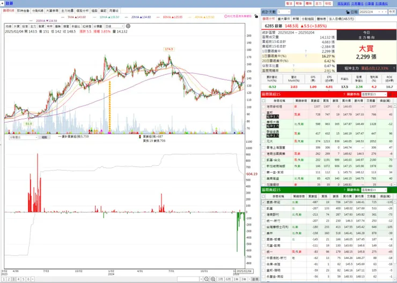Switch to the 主力地圖 tab
This screenshot has width=397, height=283.
[x=68, y=11]
